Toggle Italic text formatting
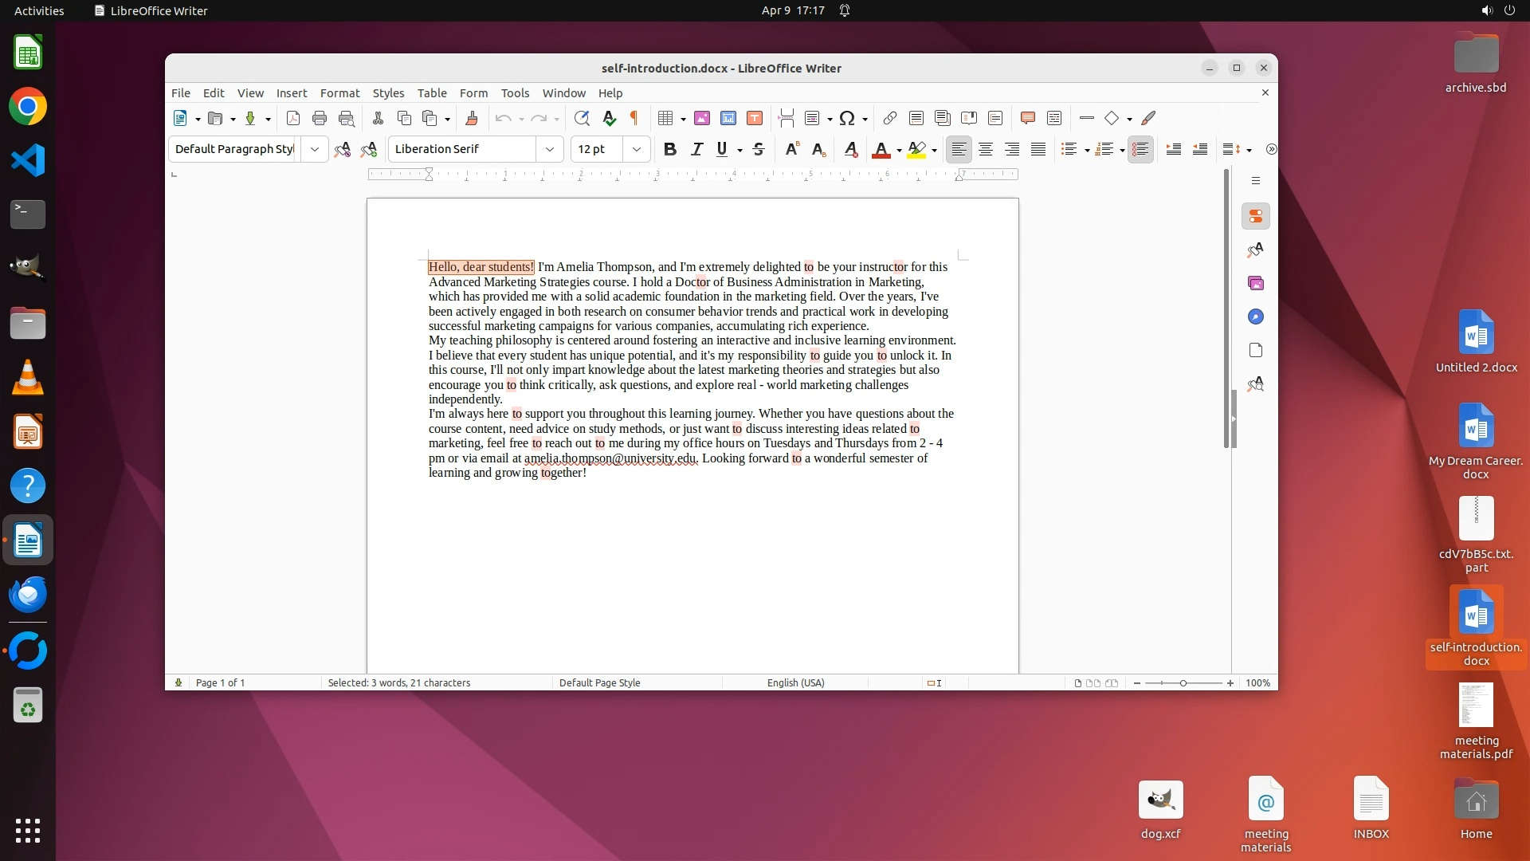 point(696,149)
